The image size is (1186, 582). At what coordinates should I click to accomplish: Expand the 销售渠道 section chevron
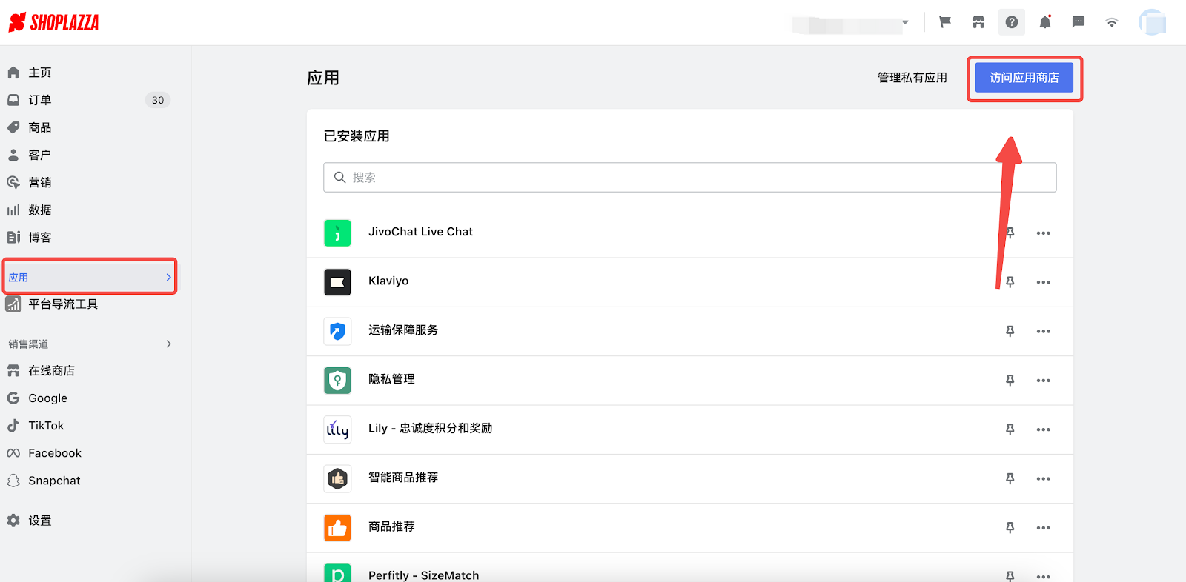click(168, 344)
